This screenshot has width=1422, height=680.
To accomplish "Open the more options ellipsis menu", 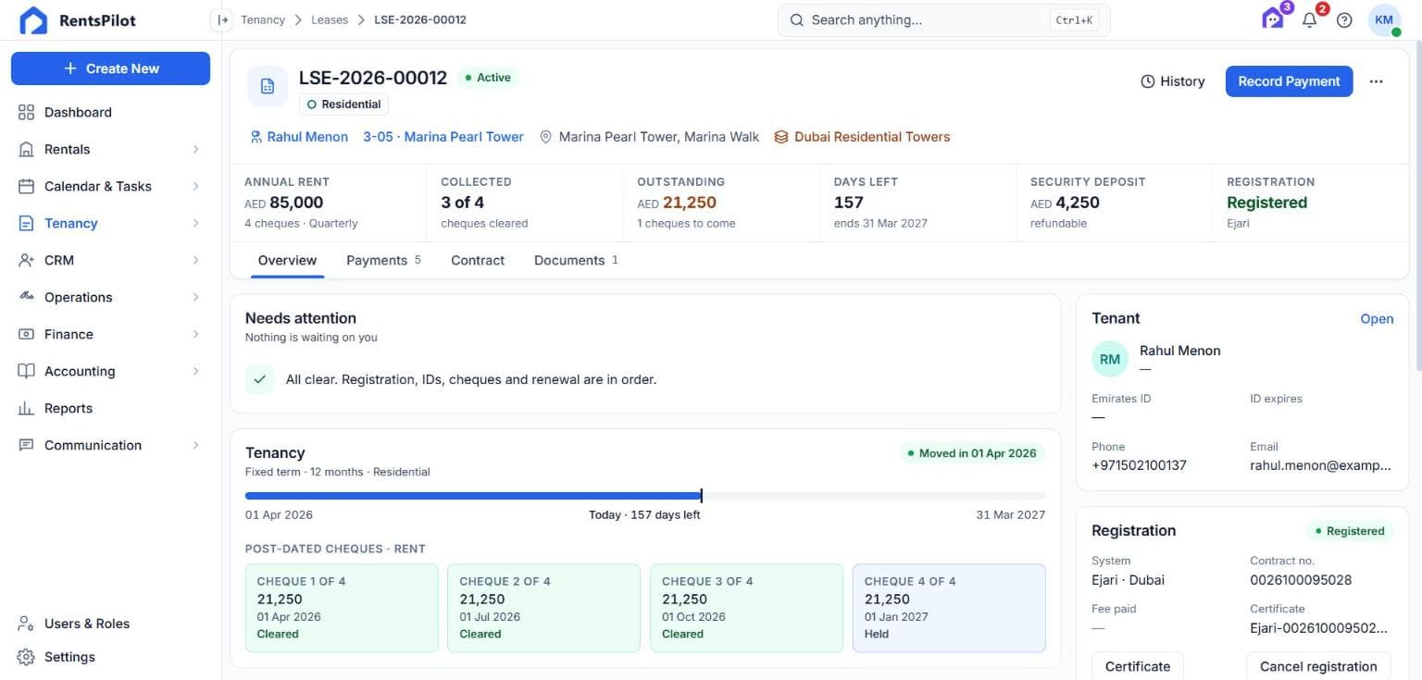I will click(1376, 81).
